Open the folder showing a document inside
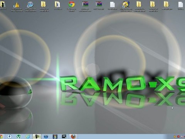 (58, 5)
